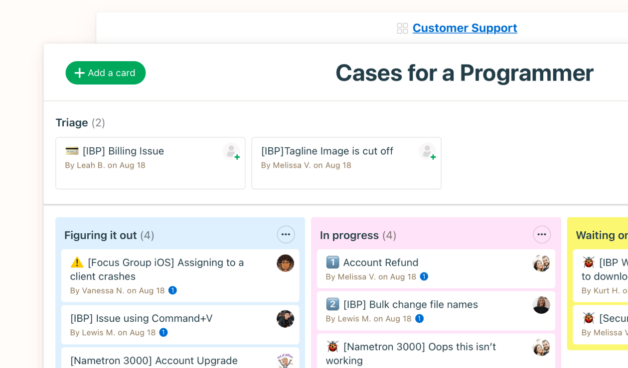Assign someone to the Tagline Image card
Viewport: 628px width, 368px height.
(427, 151)
